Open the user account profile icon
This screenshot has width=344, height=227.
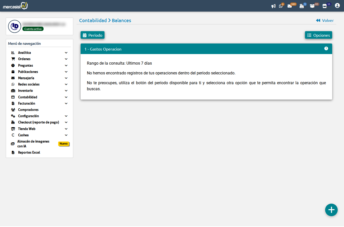coord(337,5)
